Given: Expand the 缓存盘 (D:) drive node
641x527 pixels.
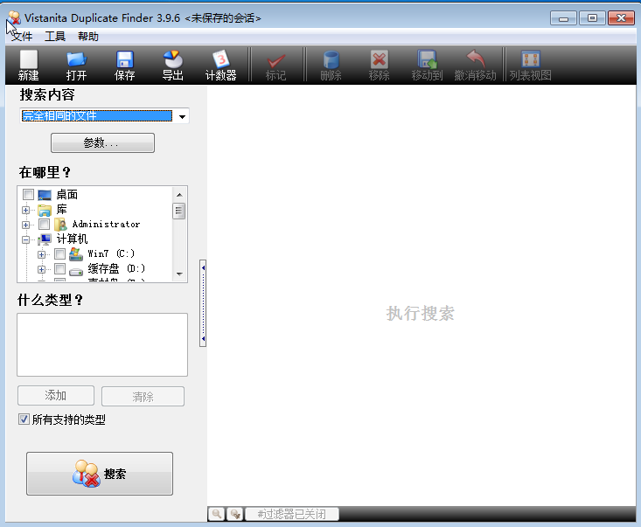Looking at the screenshot, I should point(41,269).
